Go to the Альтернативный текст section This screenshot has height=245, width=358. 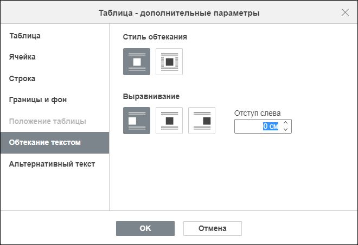(55, 164)
